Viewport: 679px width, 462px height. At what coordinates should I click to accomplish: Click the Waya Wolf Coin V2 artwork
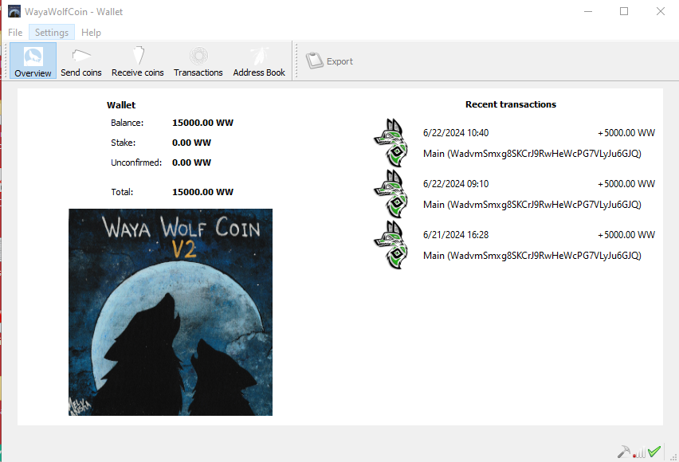pyautogui.click(x=171, y=312)
